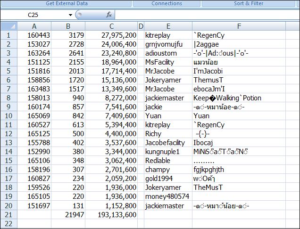Viewport: 300px width, 229px height.
Task: Click the Connections group label
Action: tap(167, 3)
